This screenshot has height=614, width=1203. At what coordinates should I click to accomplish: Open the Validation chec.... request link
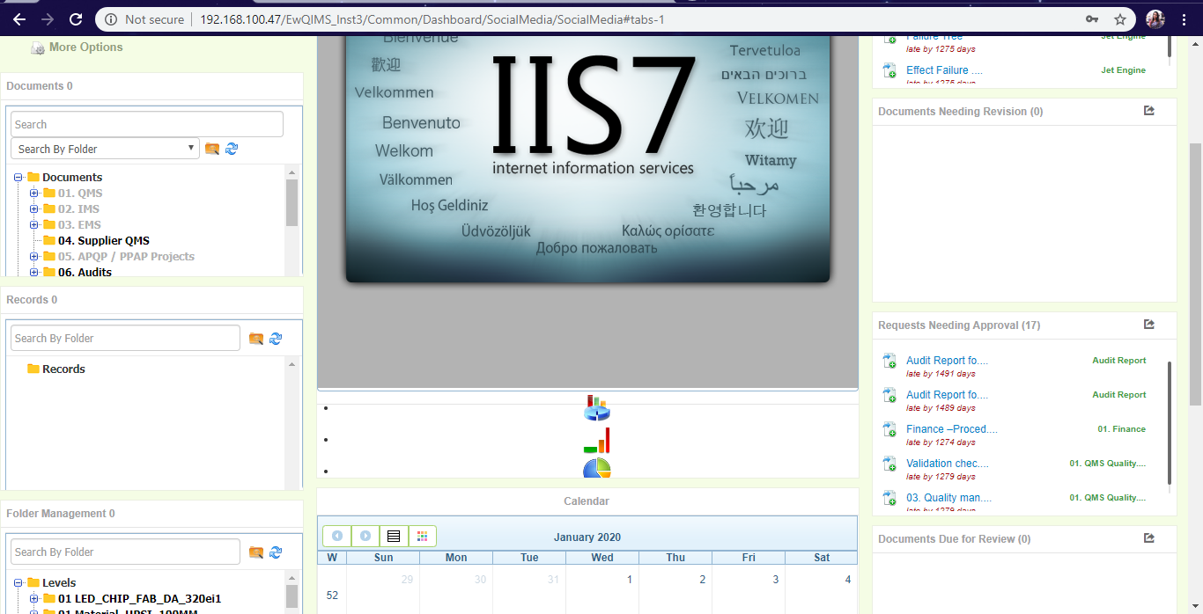pos(948,464)
